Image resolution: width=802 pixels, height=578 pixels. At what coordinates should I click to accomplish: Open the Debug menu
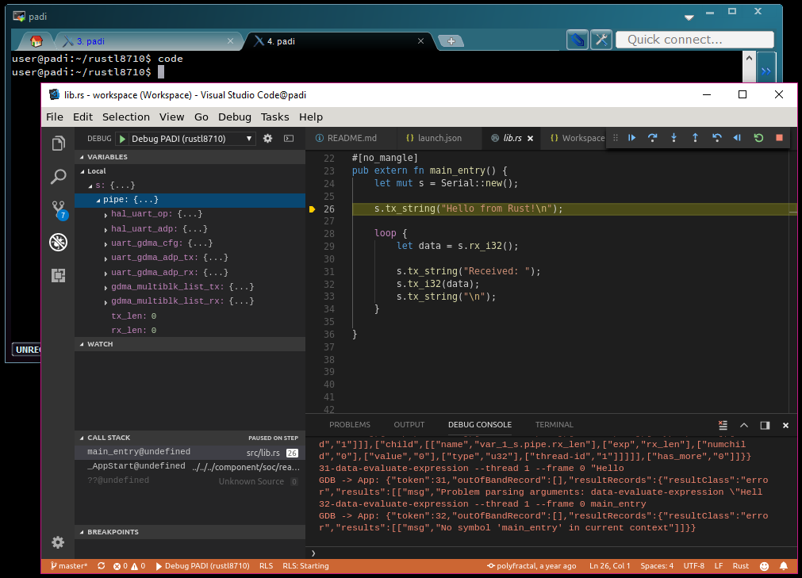[x=235, y=117]
